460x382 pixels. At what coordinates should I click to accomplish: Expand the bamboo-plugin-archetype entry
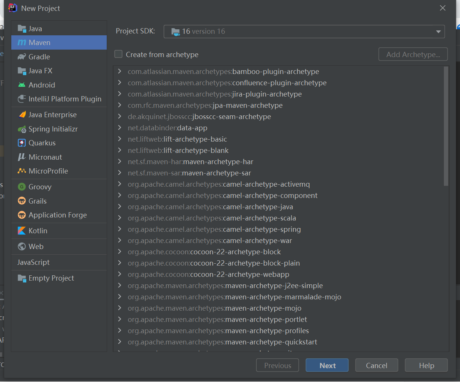120,71
